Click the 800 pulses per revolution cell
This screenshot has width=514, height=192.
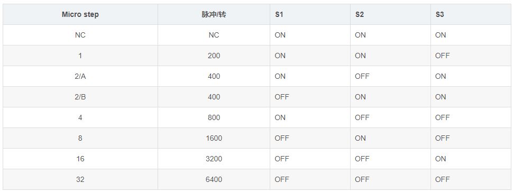pos(214,117)
